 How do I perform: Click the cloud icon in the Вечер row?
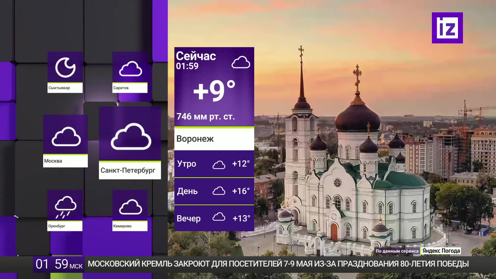[219, 217]
